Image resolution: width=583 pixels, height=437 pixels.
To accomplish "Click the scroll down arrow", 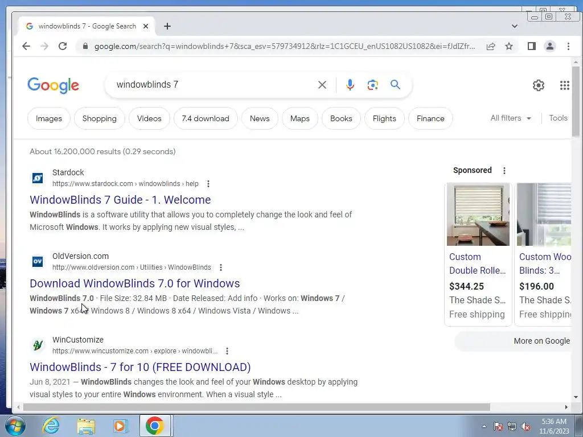I will tap(576, 397).
